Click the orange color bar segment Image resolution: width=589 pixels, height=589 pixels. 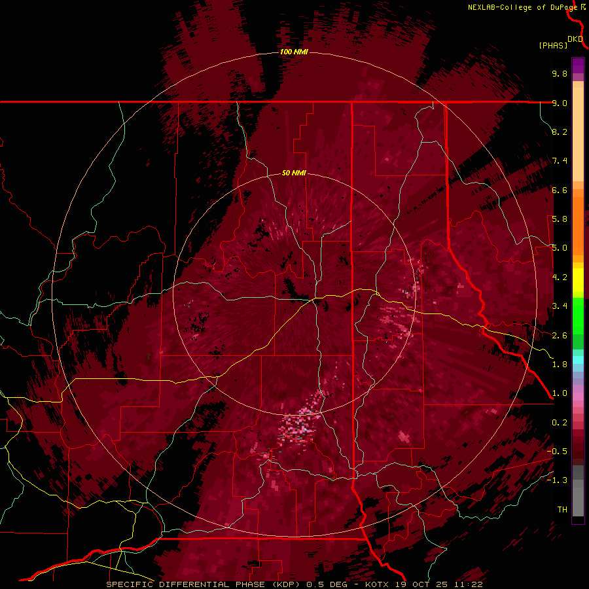(x=578, y=225)
